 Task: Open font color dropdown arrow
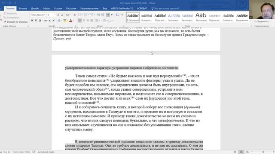tap(73, 21)
